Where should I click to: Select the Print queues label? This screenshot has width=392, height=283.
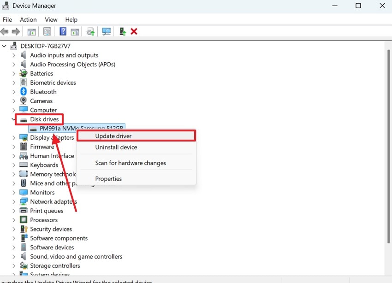47,211
